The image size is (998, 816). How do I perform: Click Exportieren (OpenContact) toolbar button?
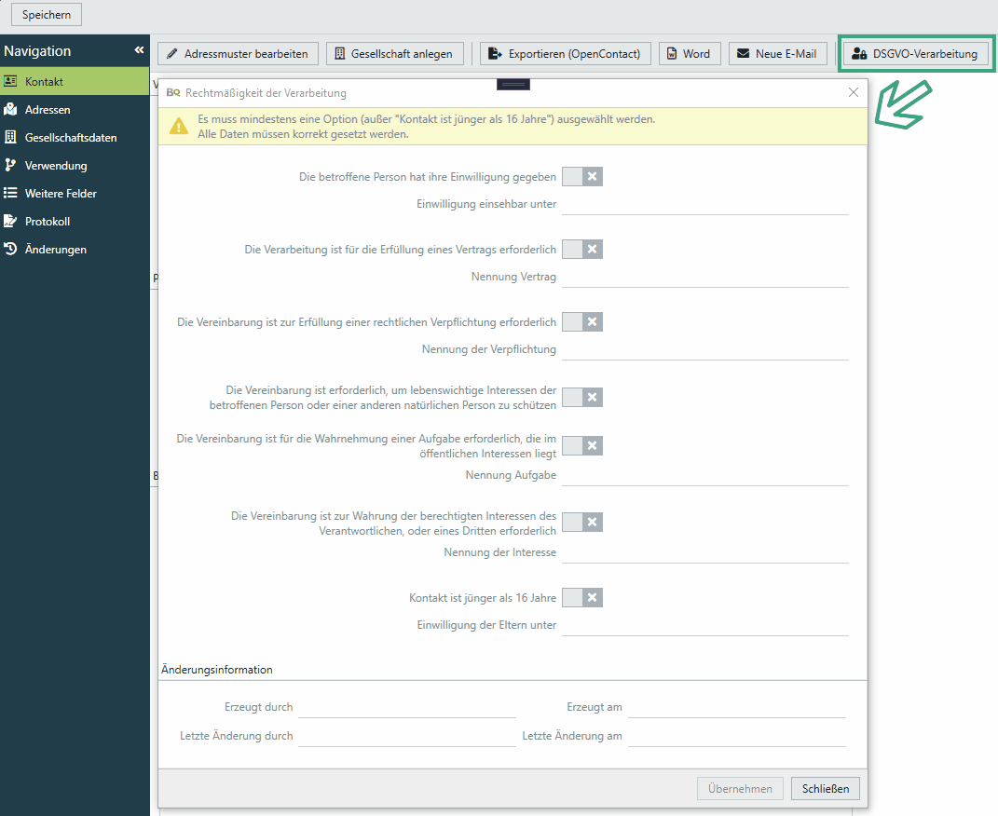[565, 54]
